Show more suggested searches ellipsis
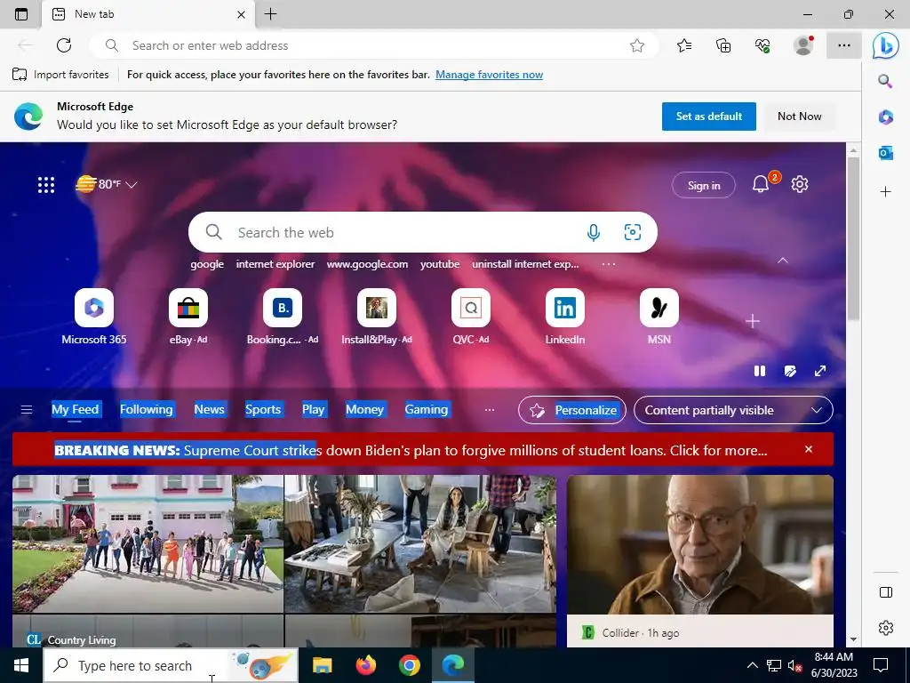Viewport: 910px width, 683px height. coord(608,264)
